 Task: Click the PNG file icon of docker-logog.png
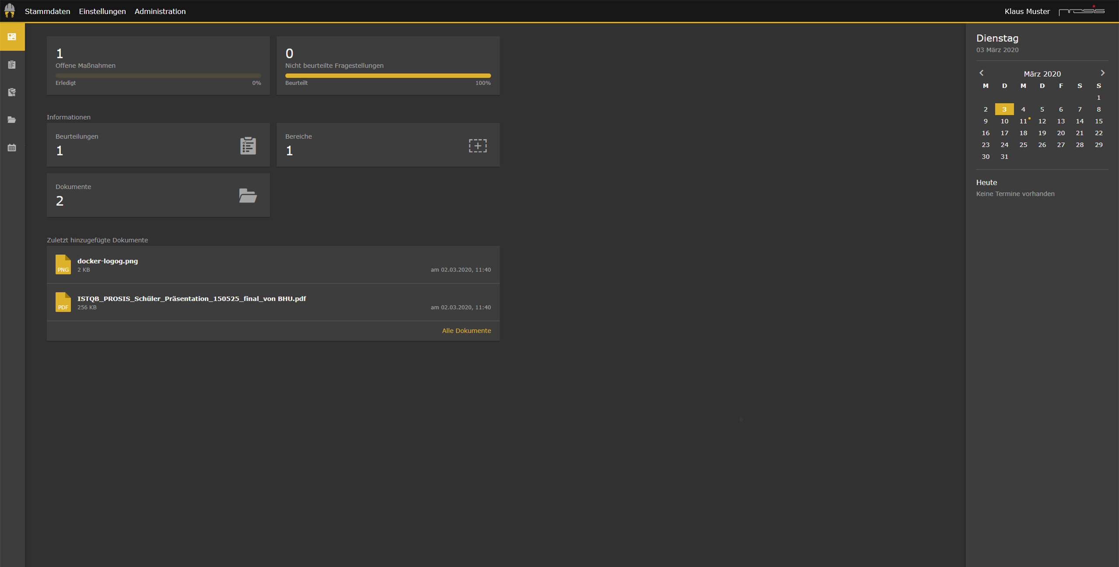tap(63, 264)
